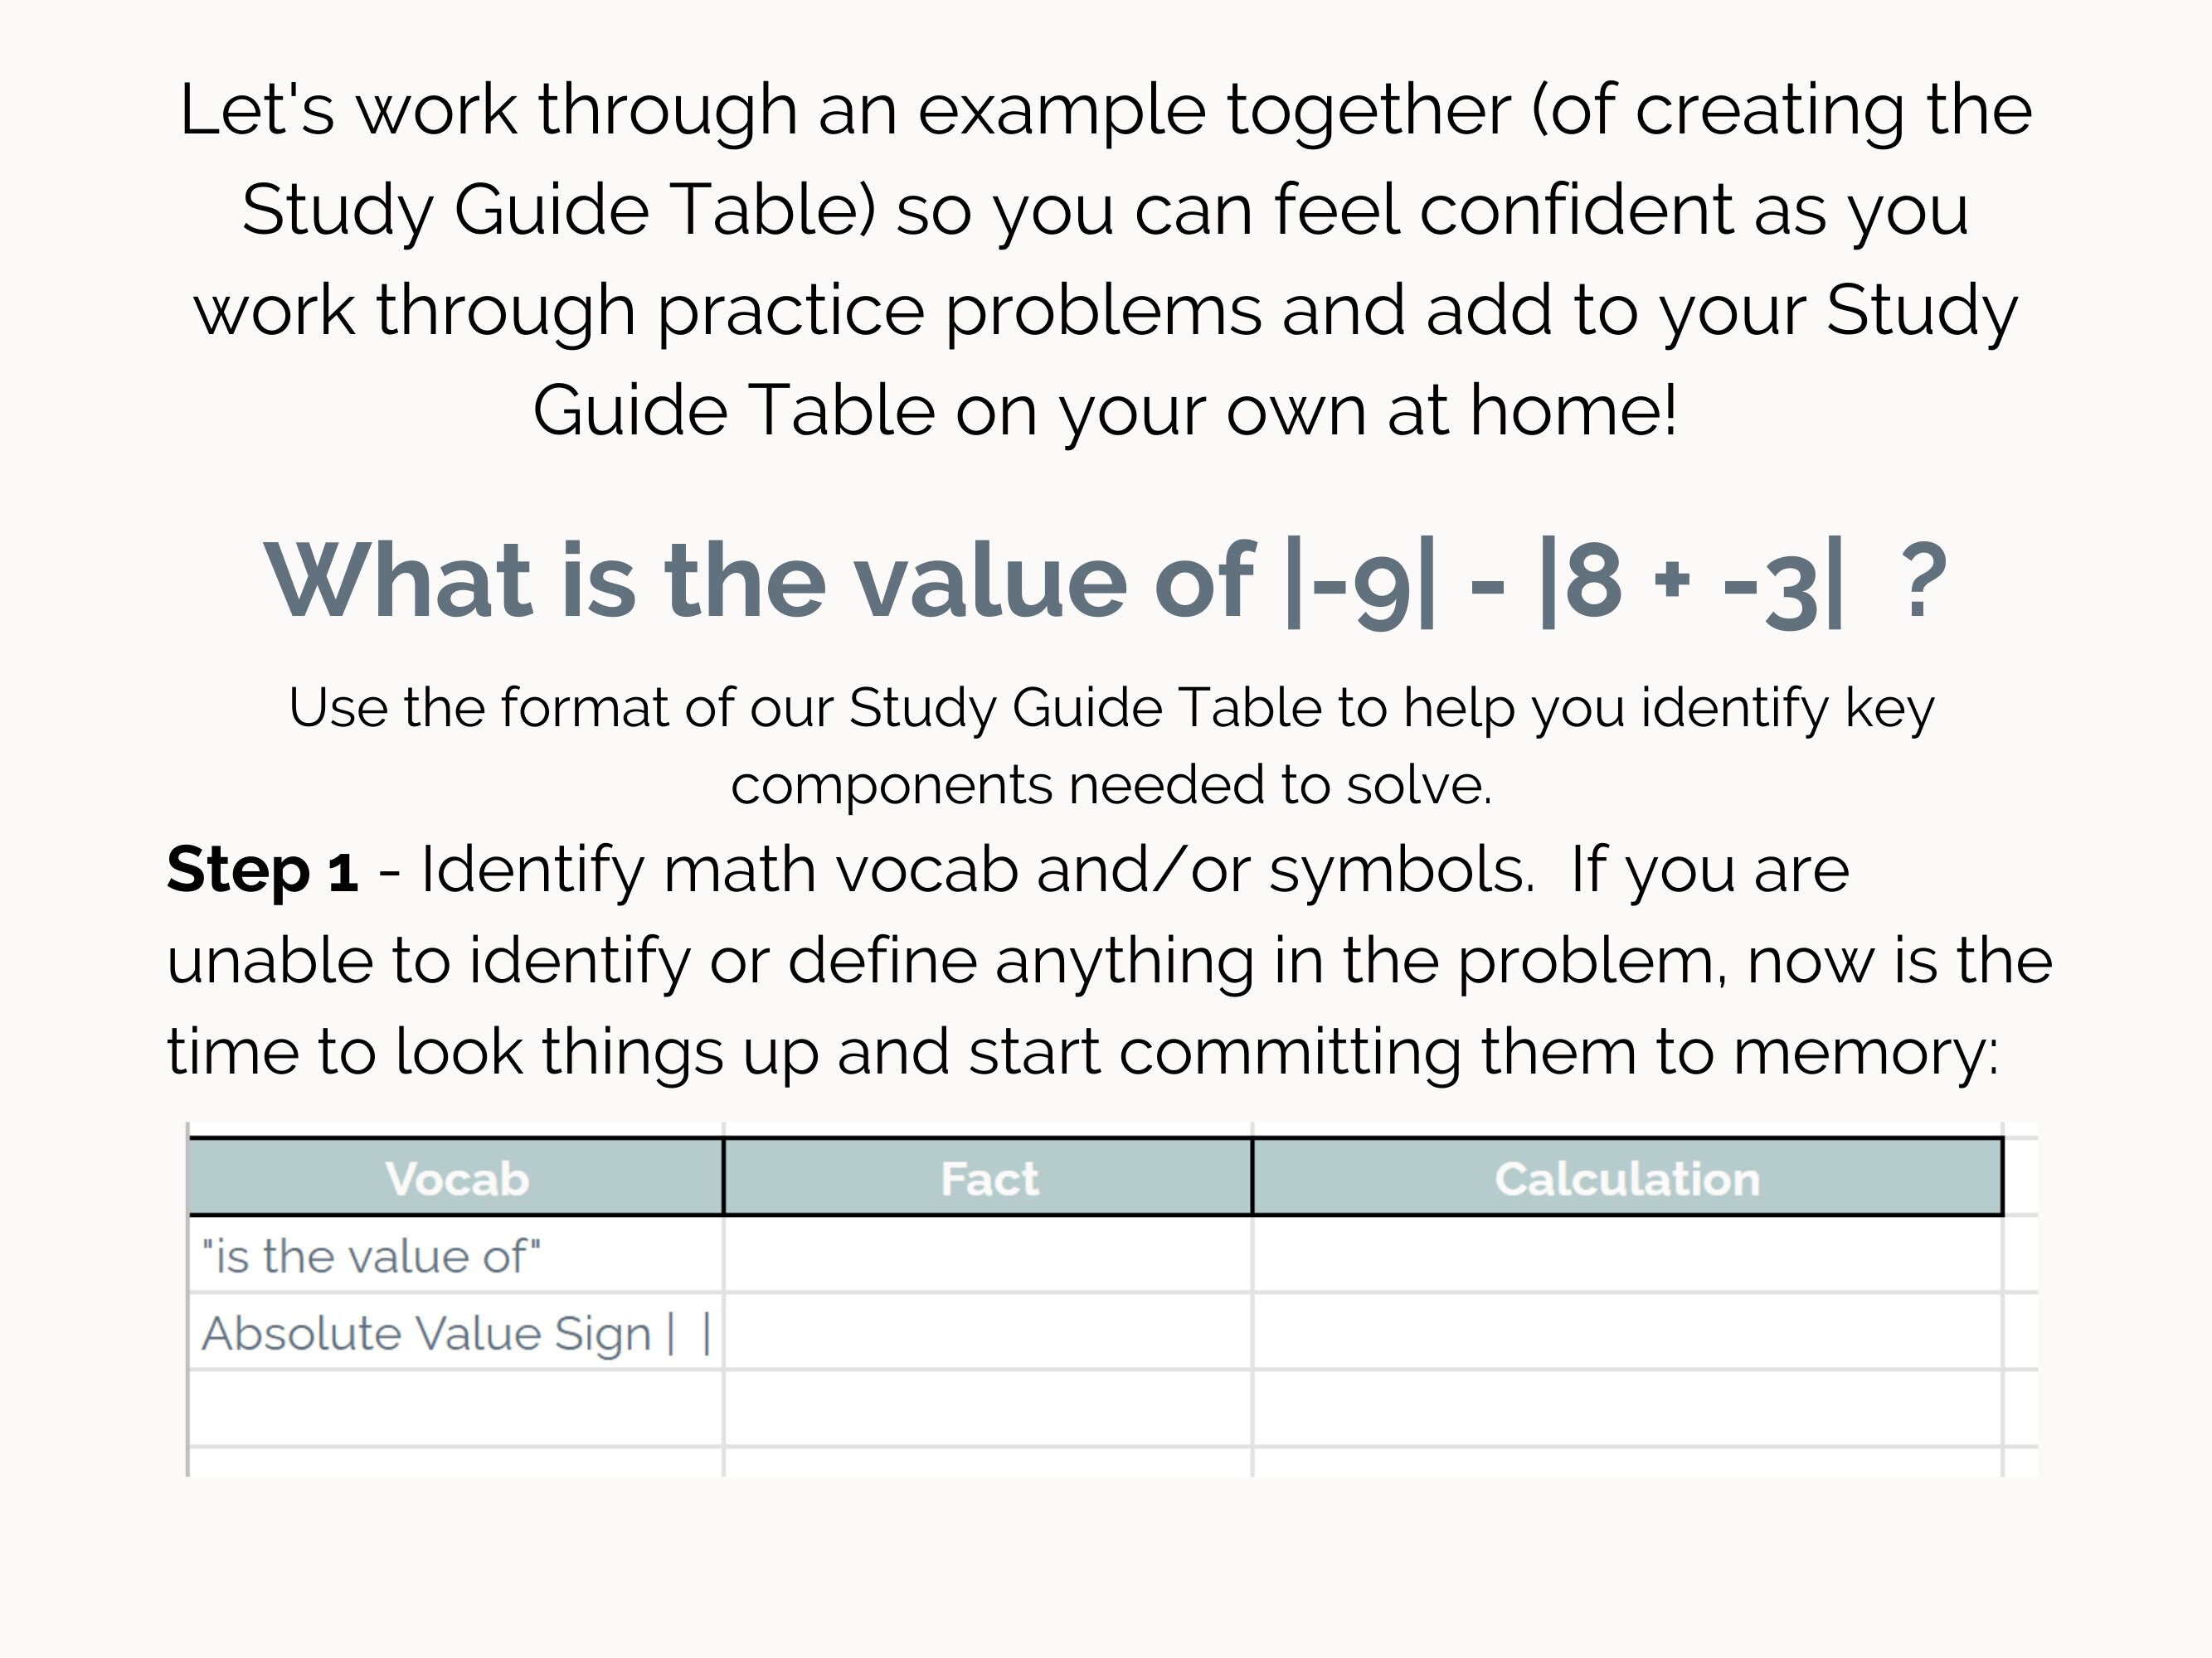Image resolution: width=2212 pixels, height=1658 pixels.
Task: Click the empty Fact cell beside "is the value of"
Action: 988,1255
